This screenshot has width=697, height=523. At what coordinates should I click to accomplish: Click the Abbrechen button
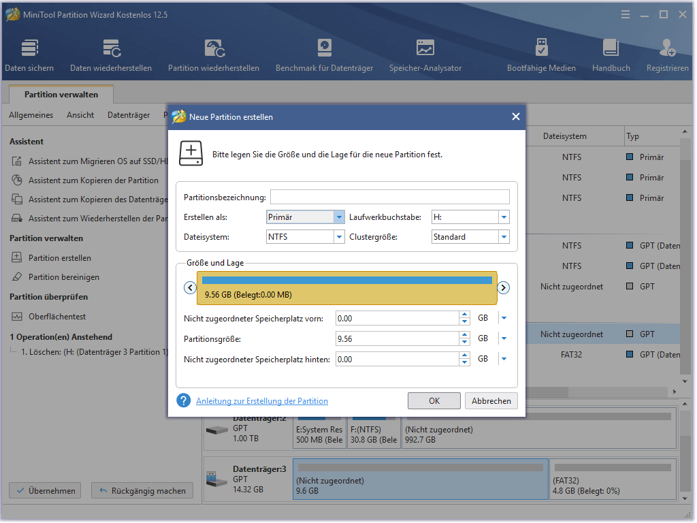click(x=491, y=400)
